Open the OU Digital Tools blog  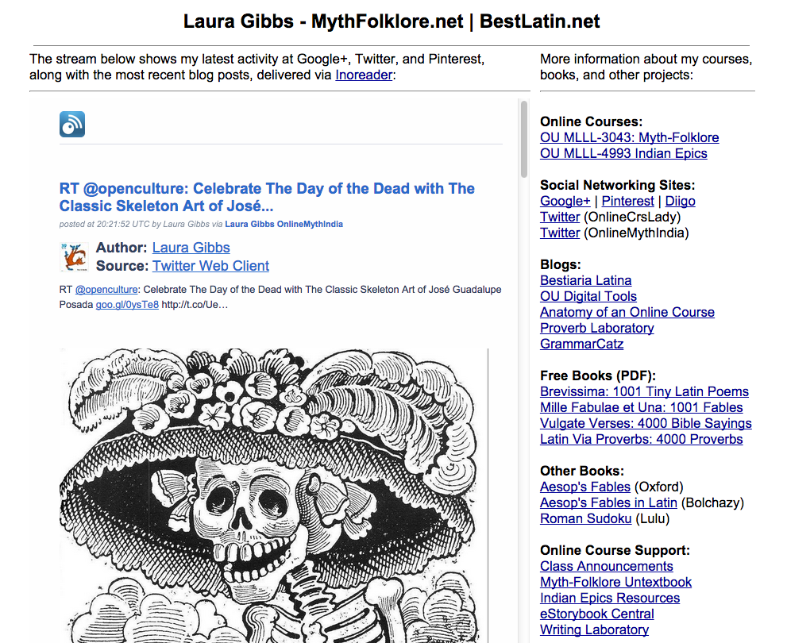click(588, 296)
